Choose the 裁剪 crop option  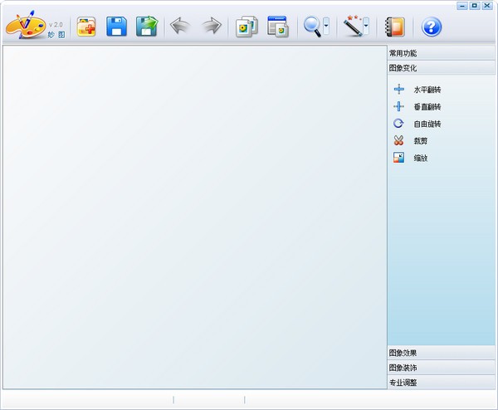pyautogui.click(x=420, y=141)
